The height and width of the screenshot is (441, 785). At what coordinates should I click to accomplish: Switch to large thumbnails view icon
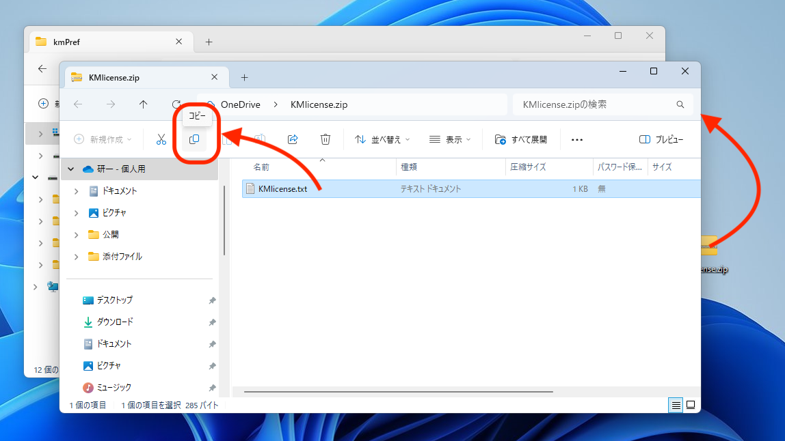pyautogui.click(x=691, y=405)
